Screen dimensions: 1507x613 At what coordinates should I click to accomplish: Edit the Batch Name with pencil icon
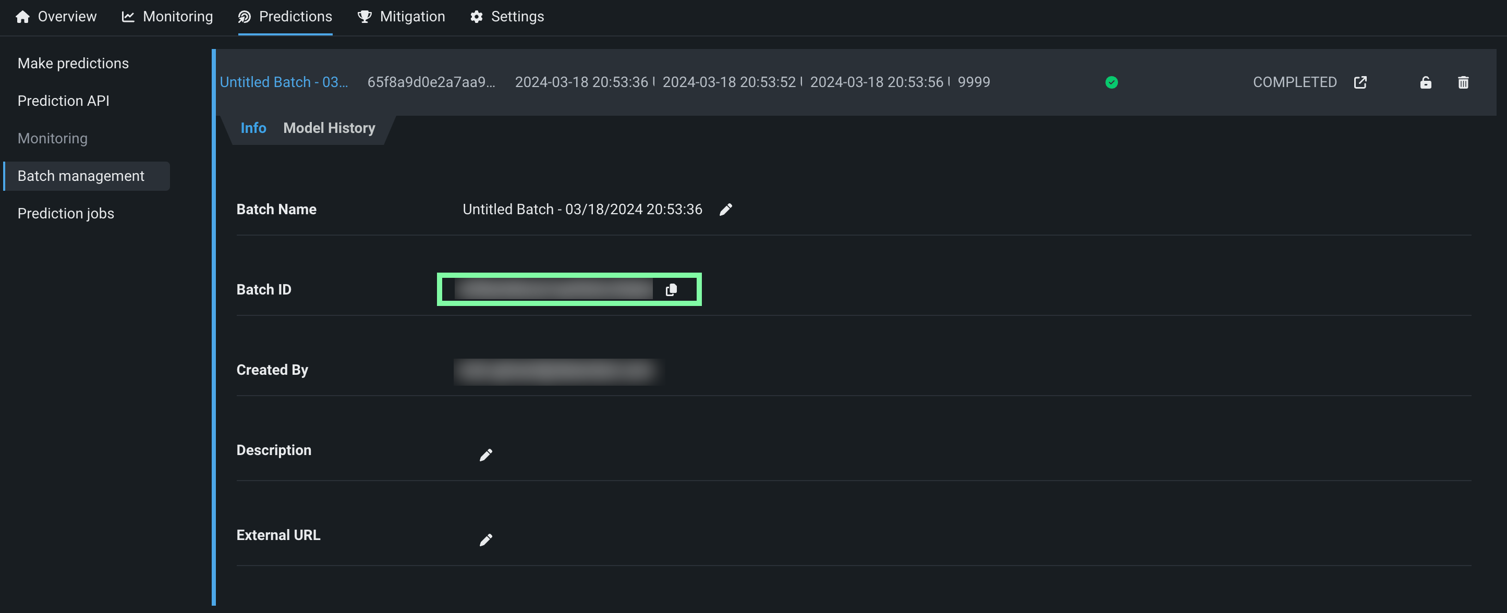point(725,210)
